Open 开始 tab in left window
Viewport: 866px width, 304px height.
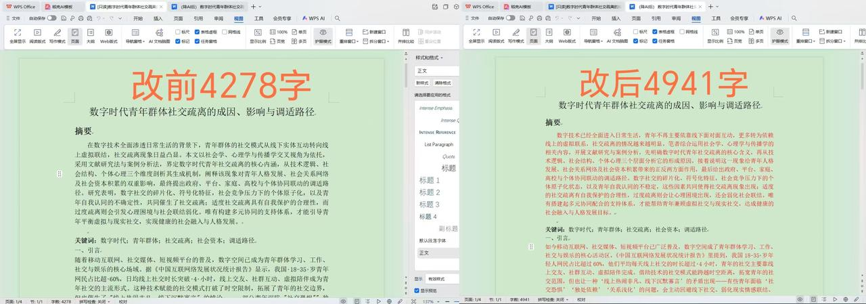[x=138, y=18]
